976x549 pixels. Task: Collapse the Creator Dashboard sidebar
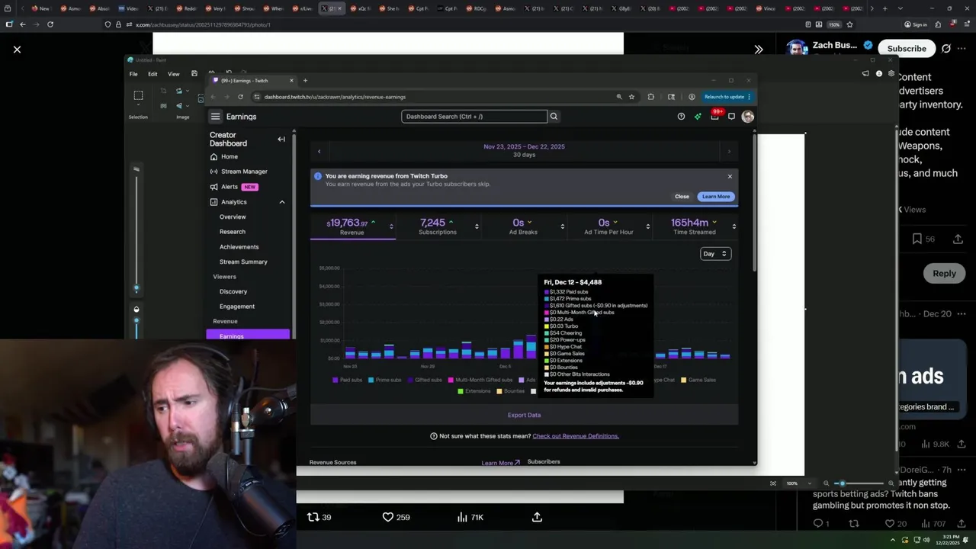[281, 140]
